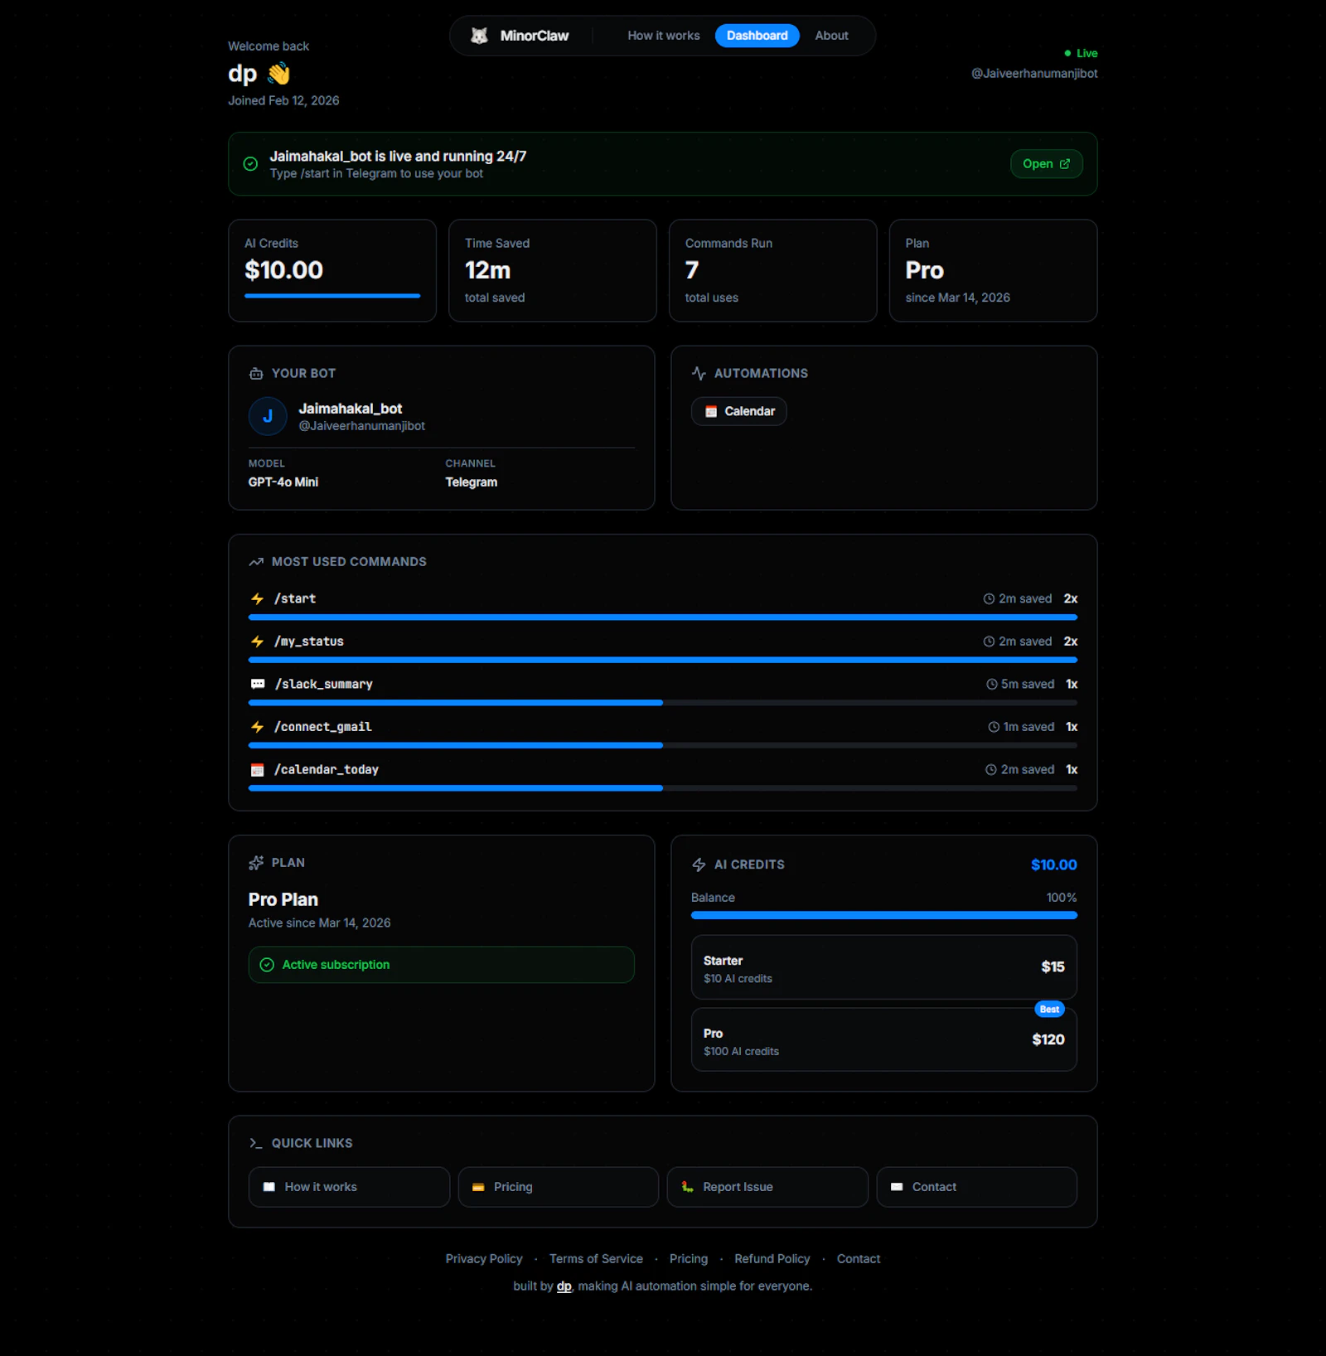Click the green Live status dot
The height and width of the screenshot is (1356, 1326).
[x=1067, y=53]
